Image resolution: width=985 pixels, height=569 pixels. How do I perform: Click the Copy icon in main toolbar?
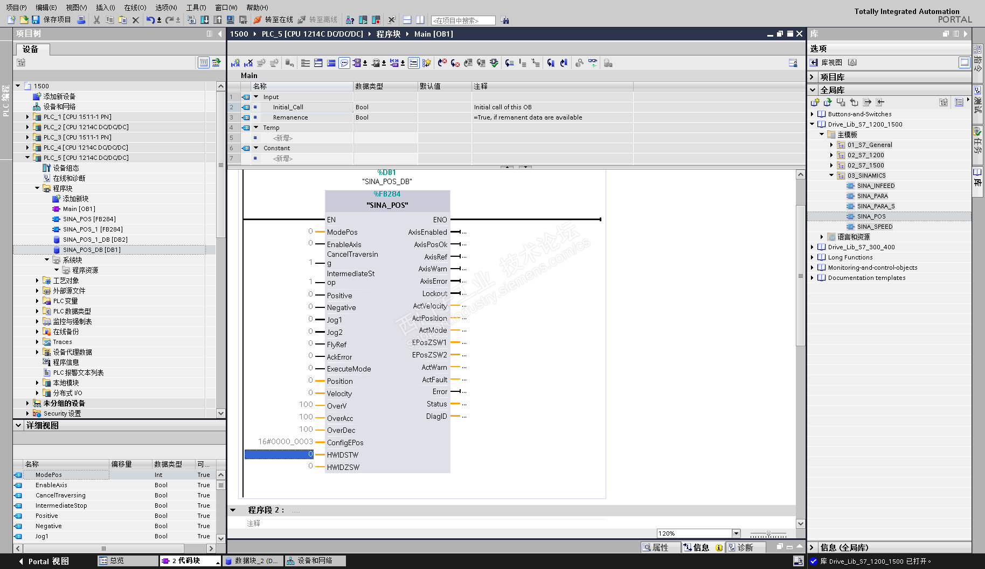click(x=110, y=20)
